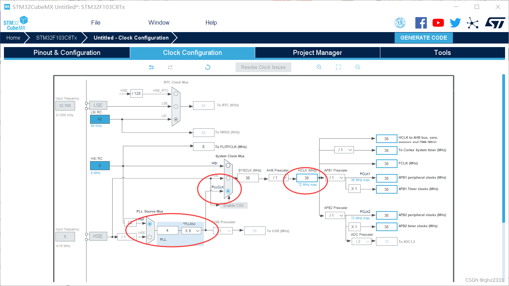Switch to the Project Manager tab

pyautogui.click(x=317, y=53)
